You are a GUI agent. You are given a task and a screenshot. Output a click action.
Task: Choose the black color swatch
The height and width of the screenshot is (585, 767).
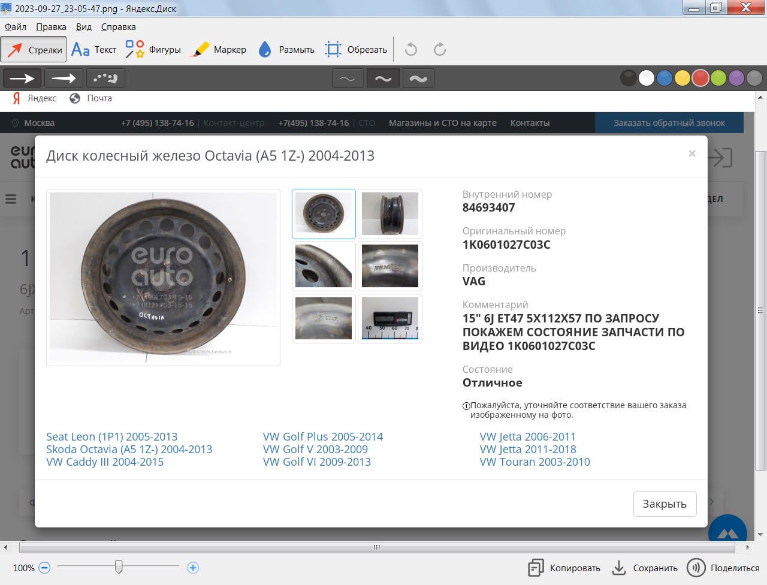pyautogui.click(x=629, y=78)
